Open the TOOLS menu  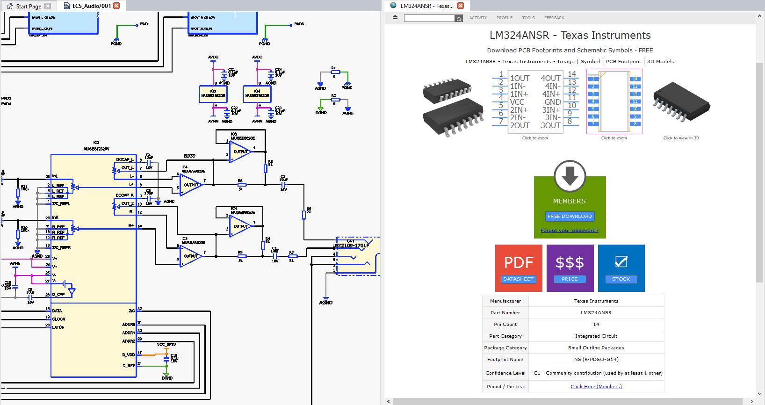[528, 18]
